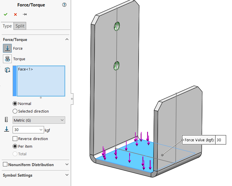Select the Force load type icon

coord(7,48)
